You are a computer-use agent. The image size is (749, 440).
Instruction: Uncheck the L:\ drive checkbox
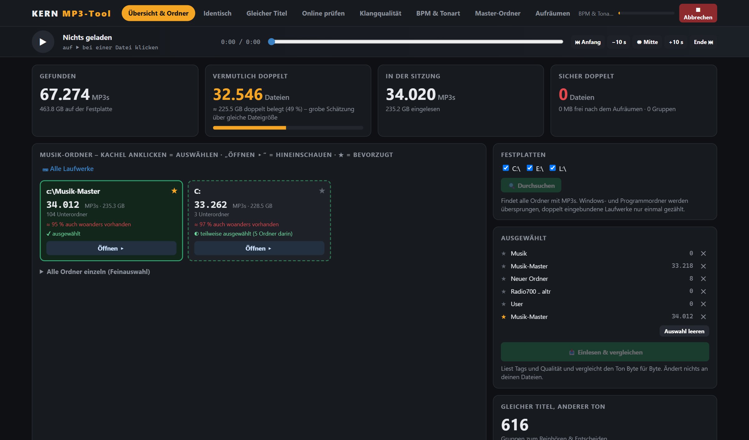552,168
